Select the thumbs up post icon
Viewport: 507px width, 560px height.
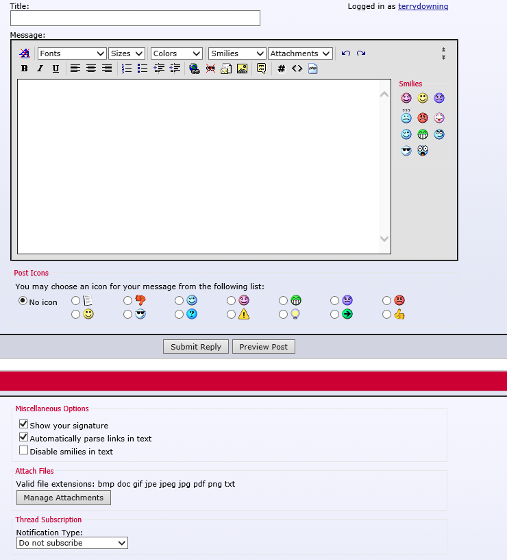coord(386,315)
